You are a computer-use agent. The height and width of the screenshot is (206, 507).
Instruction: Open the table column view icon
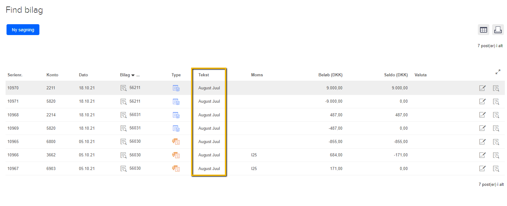point(483,30)
